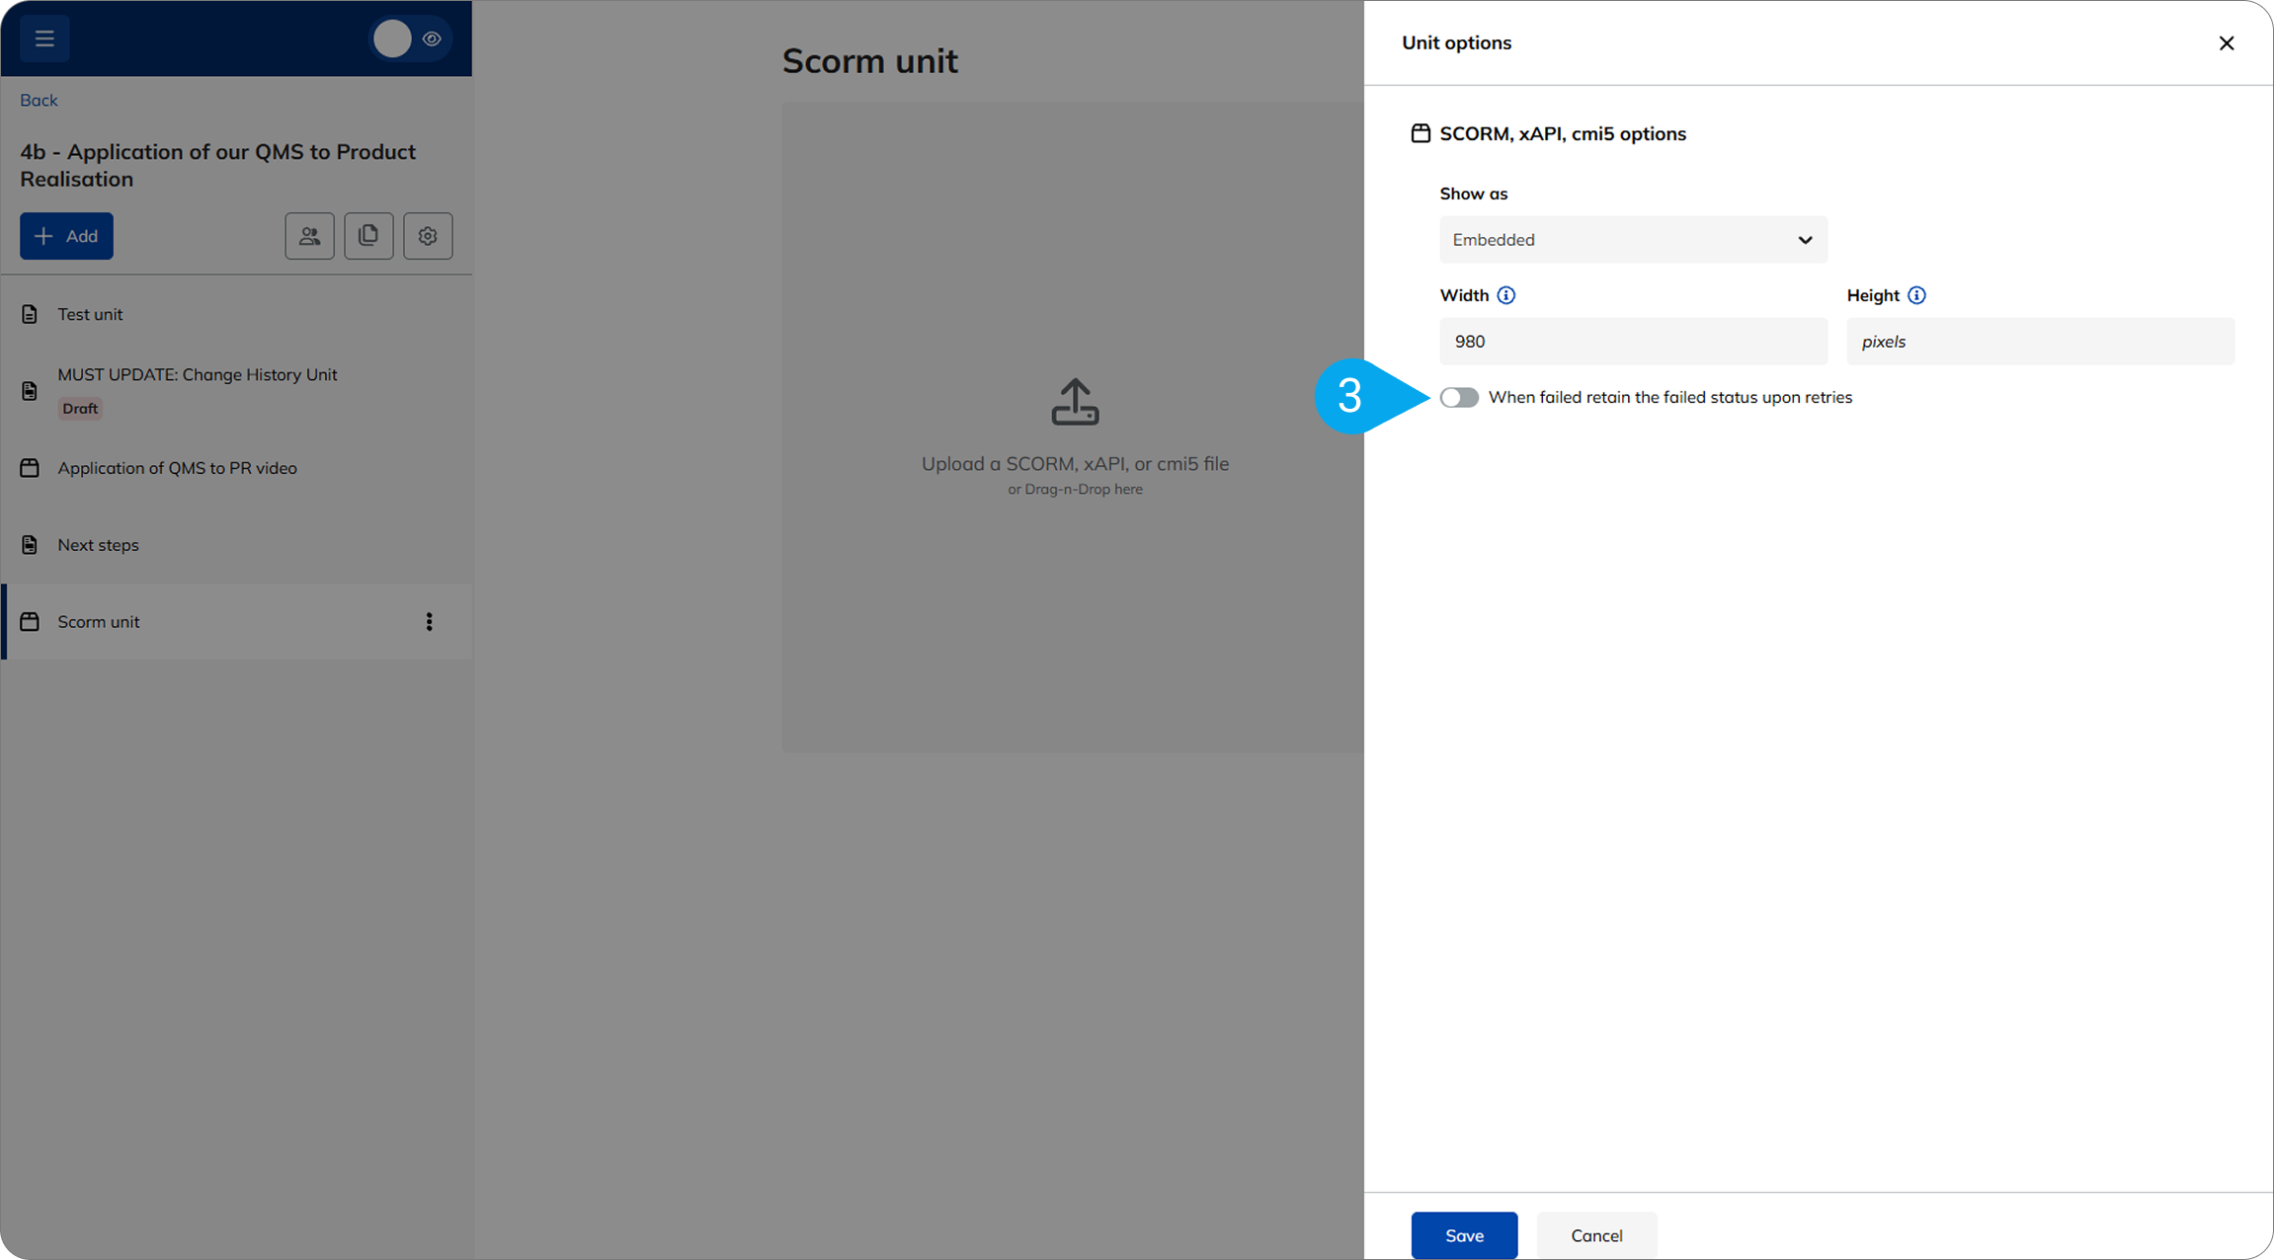Open course settings gear icon
Image resolution: width=2274 pixels, height=1260 pixels.
click(428, 236)
